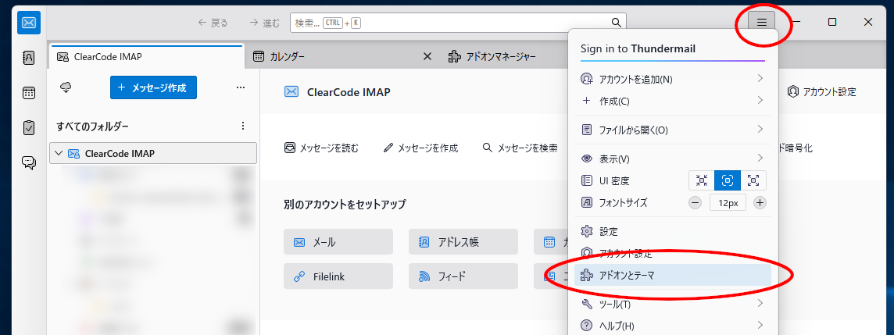Open the hamburger application menu
The height and width of the screenshot is (335, 894).
[762, 23]
